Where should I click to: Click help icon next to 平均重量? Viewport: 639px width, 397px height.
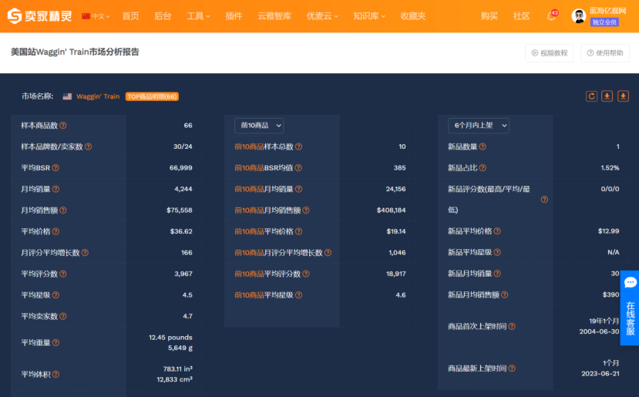tap(55, 343)
